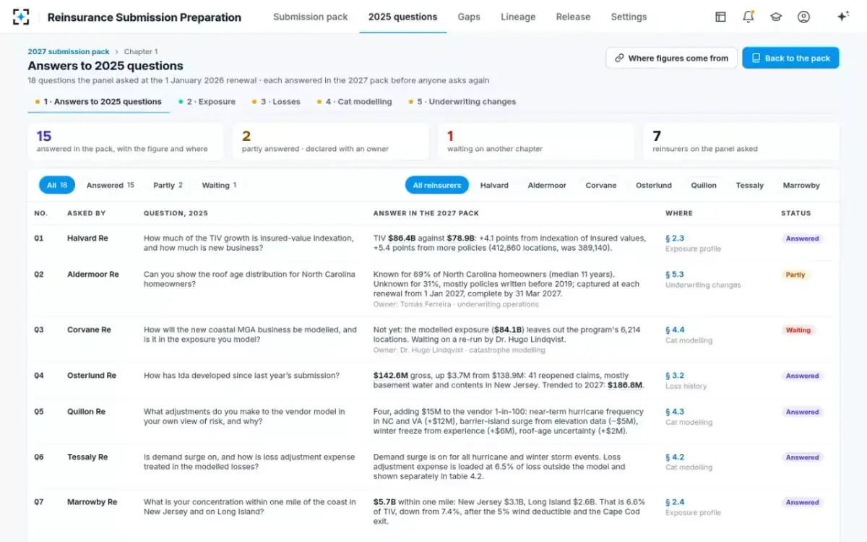Click Answered badge in Q1 row
Image resolution: width=867 pixels, height=542 pixels.
pos(803,238)
